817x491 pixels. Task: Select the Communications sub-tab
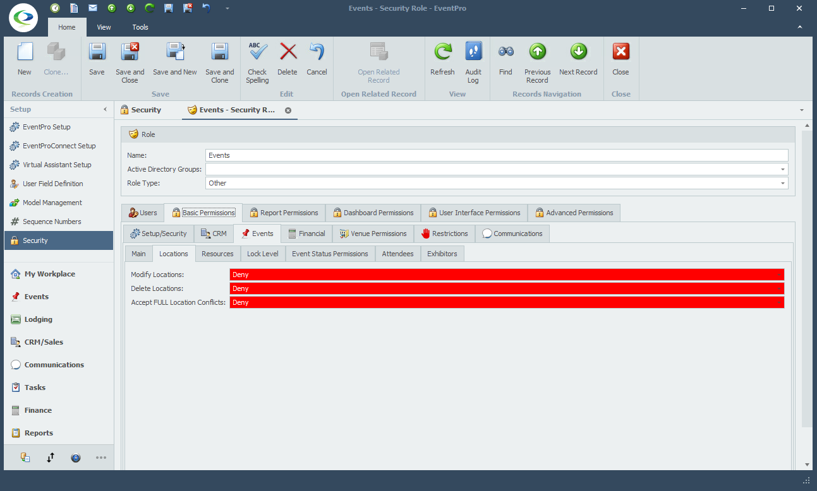(512, 234)
